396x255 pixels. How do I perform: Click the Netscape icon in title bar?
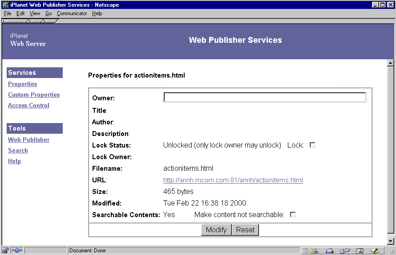[5, 4]
